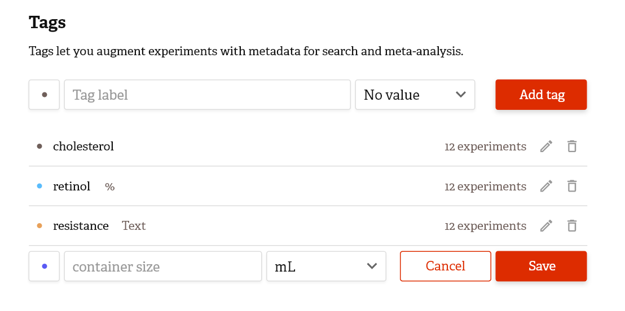Pick a color for the new tag
Screen dimensions: 625x311
(45, 95)
